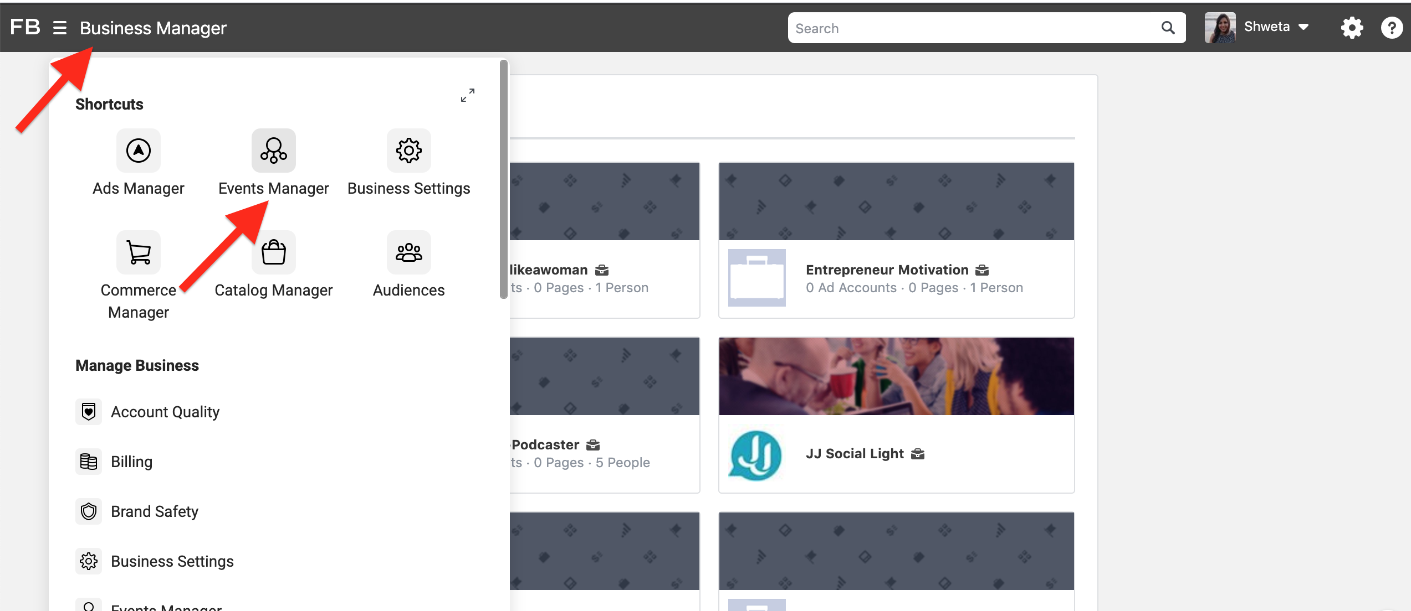Click Shweta's profile picture
1411x611 pixels.
(x=1220, y=28)
